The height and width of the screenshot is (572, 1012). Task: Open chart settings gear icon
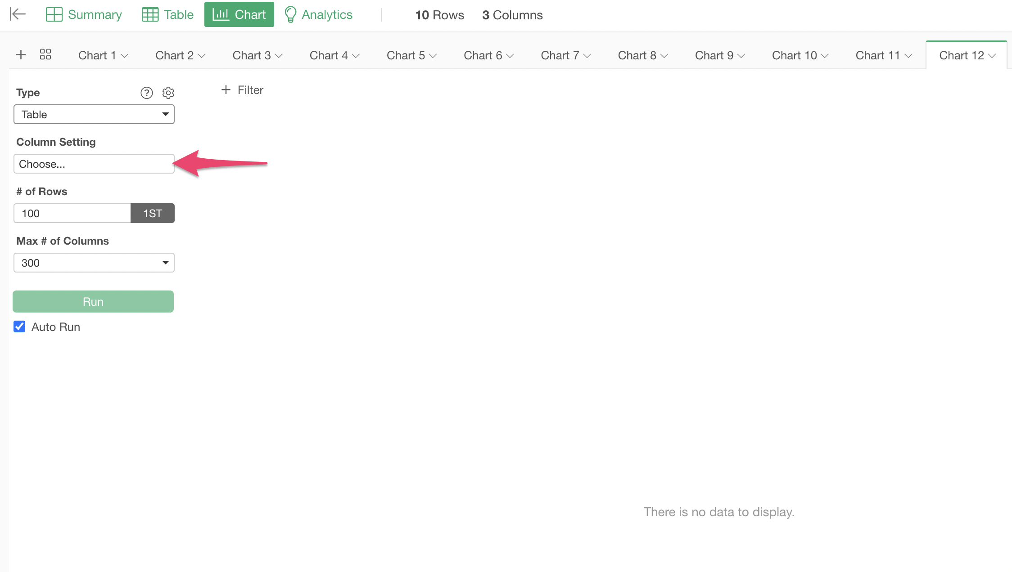168,93
